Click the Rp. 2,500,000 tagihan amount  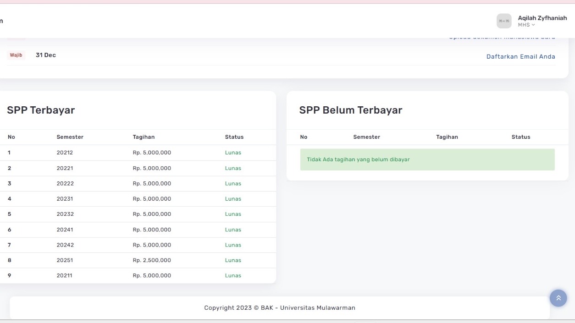tap(152, 260)
